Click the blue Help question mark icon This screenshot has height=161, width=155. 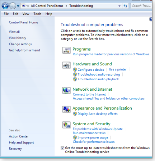151,19
